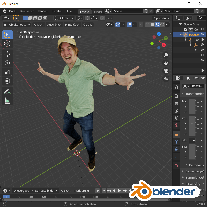Click the Optionen button
Screen dimensions: 207x207
161,18
